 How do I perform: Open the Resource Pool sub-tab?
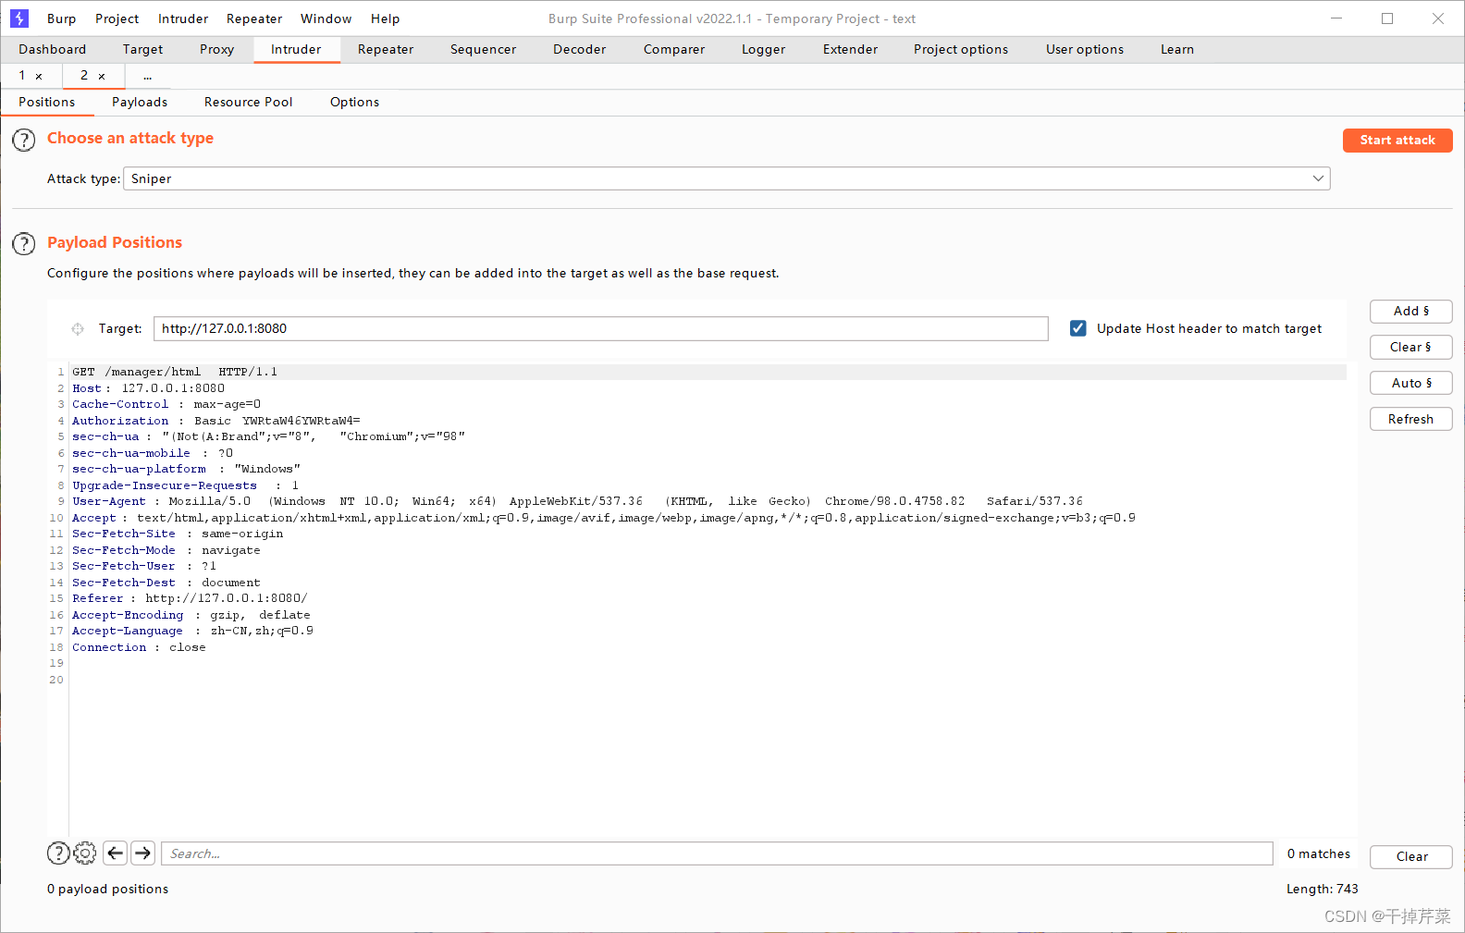(x=249, y=102)
